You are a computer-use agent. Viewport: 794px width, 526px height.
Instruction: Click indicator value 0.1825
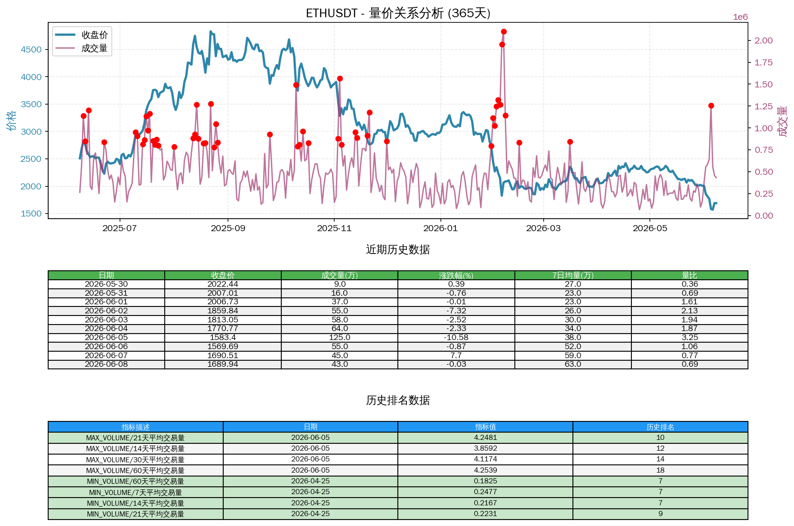486,481
